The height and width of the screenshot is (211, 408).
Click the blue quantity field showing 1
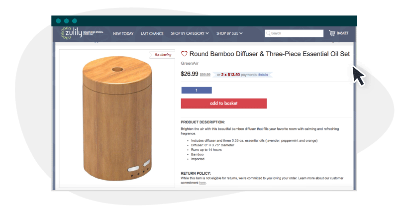click(197, 90)
